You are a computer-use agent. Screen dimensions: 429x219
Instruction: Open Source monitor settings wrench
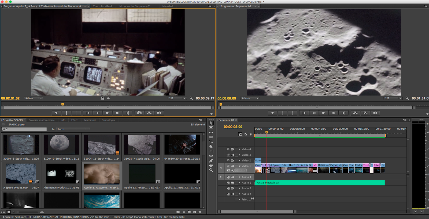[x=191, y=98]
